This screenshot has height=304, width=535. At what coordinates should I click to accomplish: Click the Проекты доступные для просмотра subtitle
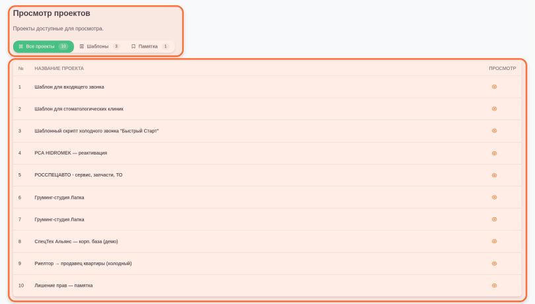tap(58, 28)
